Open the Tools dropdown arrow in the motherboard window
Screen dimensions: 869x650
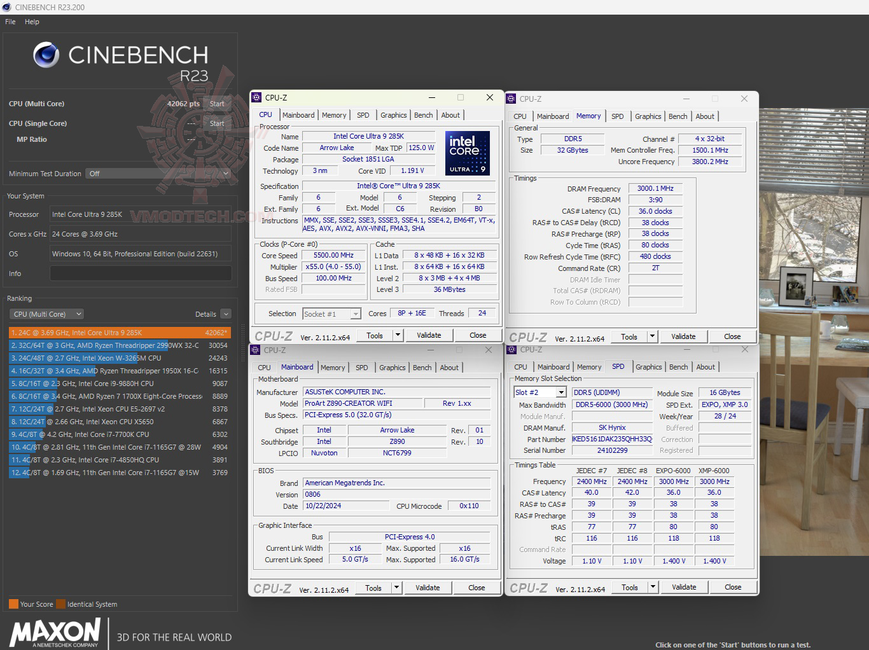coord(397,588)
